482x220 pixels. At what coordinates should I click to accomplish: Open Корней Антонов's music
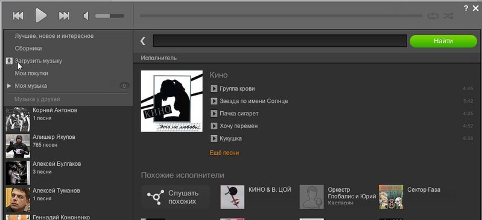pos(55,110)
